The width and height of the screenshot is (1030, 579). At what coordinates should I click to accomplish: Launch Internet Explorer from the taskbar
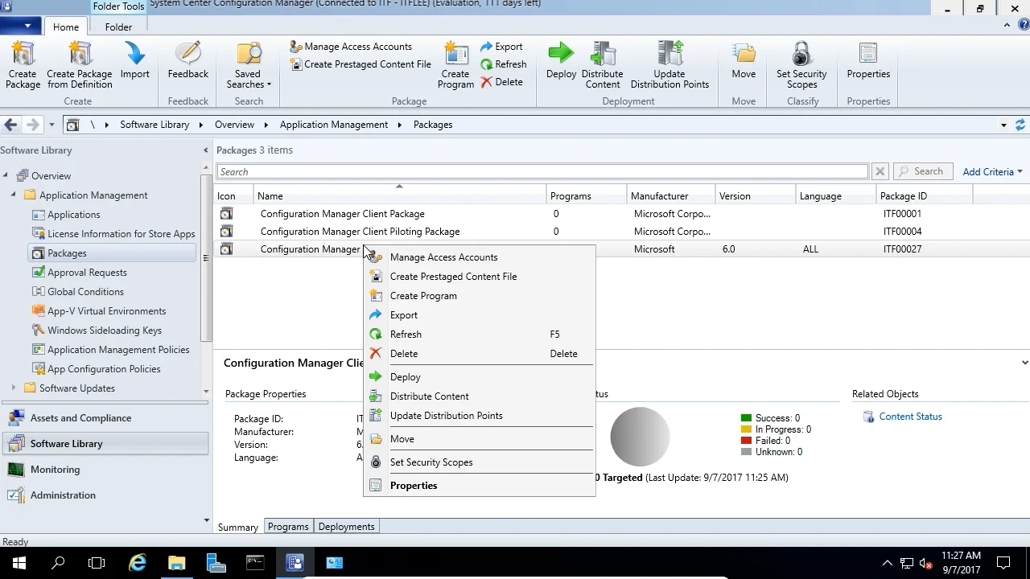138,563
